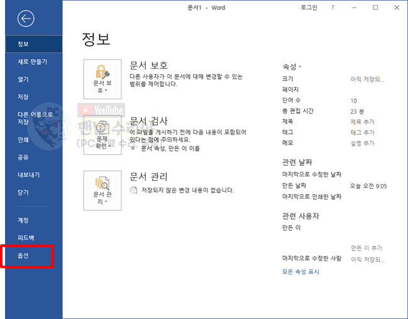Expand the 속성 properties dropdown
The width and height of the screenshot is (408, 319).
pyautogui.click(x=292, y=67)
